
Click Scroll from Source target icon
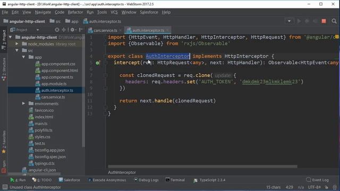coord(57,30)
